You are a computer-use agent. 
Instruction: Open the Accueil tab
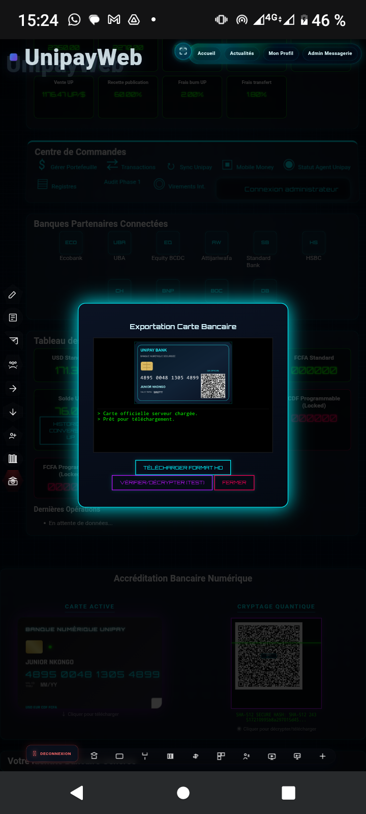coord(206,53)
